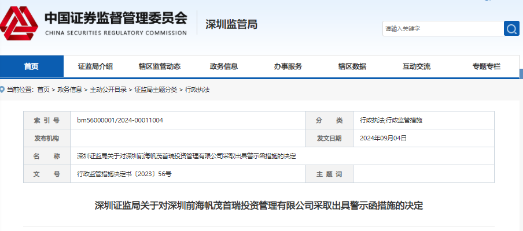Click the 行政执法;行政监管措施 category value

(391, 121)
